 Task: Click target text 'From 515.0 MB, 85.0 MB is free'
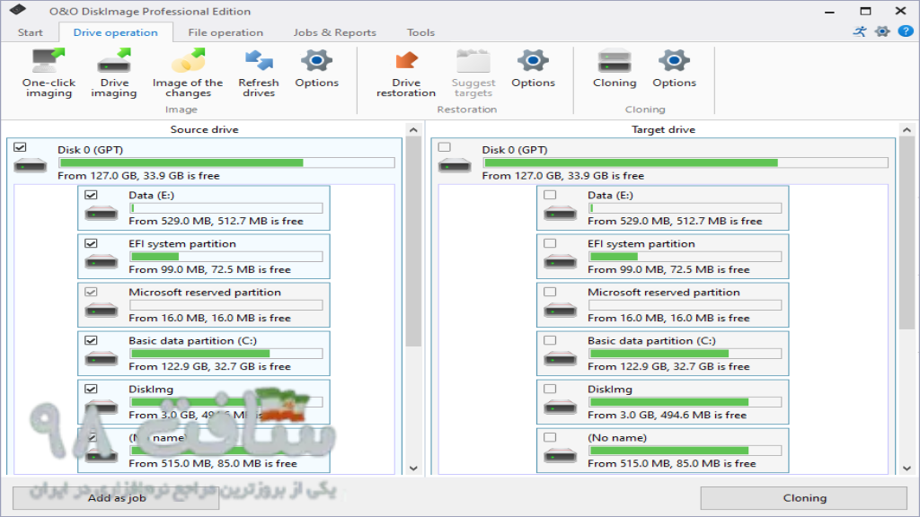coord(672,464)
